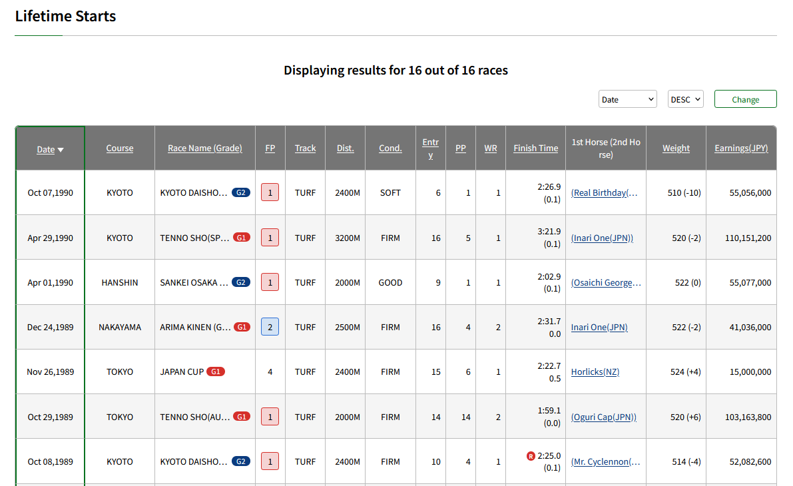
Task: Open the Mr. Cyclennon horse link
Action: point(605,462)
